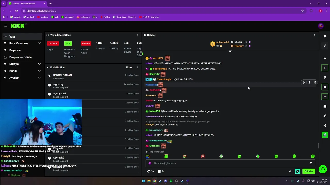Click the screen capture icon in the right toolbar
The height and width of the screenshot is (185, 330).
325,58
